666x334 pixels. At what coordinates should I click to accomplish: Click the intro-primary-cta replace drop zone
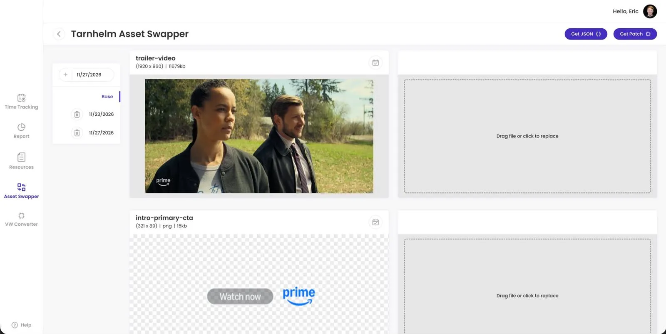527,287
